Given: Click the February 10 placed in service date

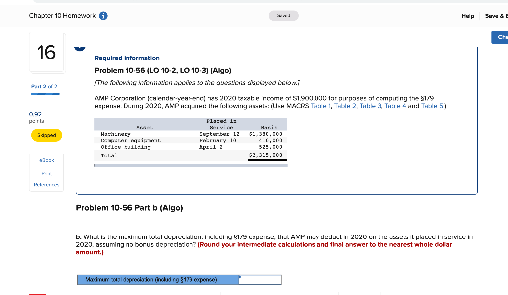Looking at the screenshot, I should [218, 140].
